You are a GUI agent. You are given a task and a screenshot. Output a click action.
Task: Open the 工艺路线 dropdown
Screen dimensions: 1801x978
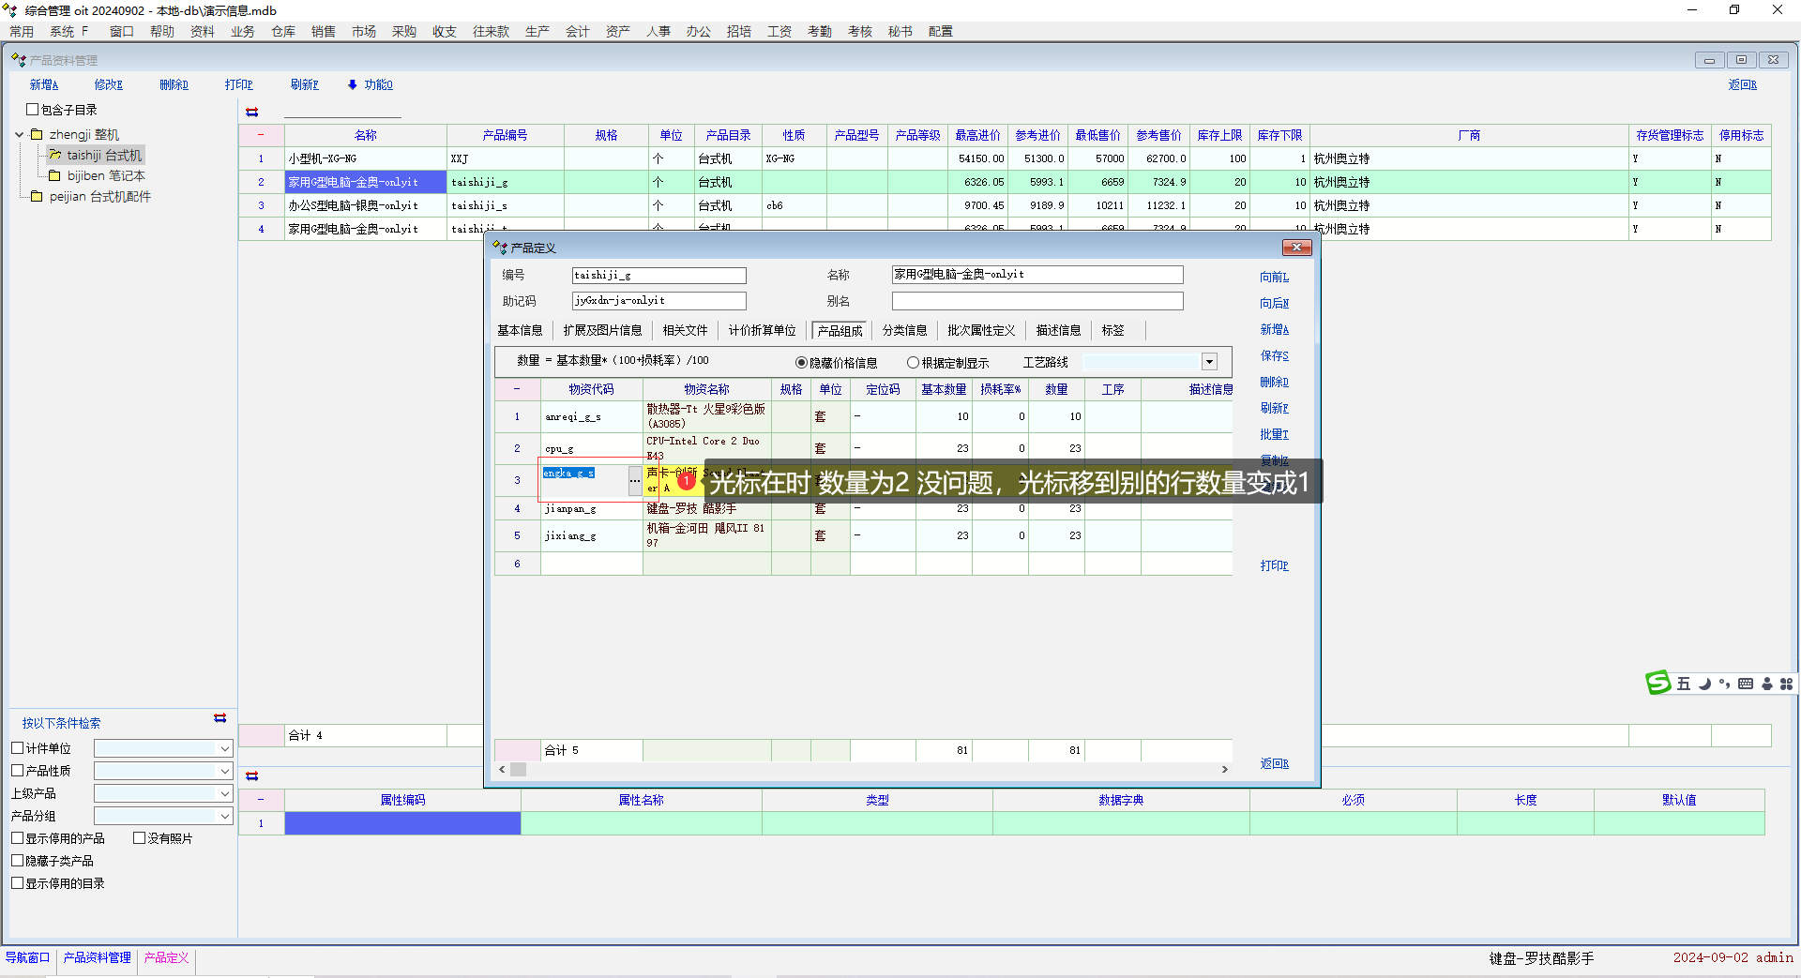point(1209,362)
